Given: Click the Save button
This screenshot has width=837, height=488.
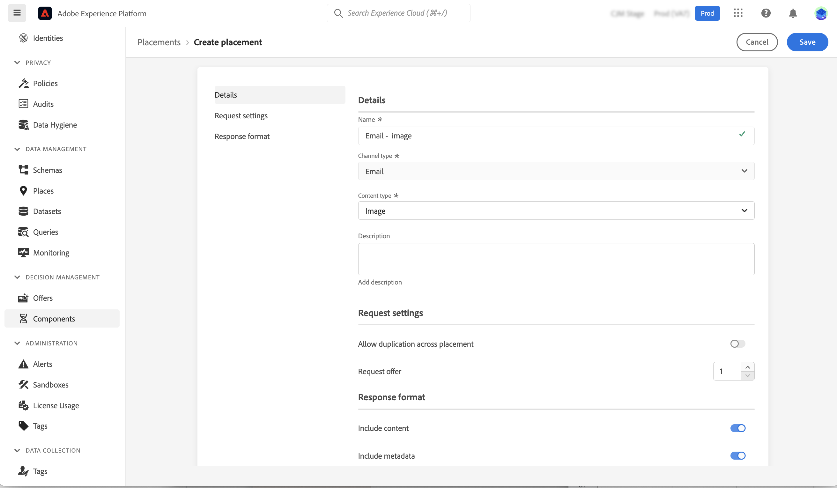Looking at the screenshot, I should pos(807,42).
